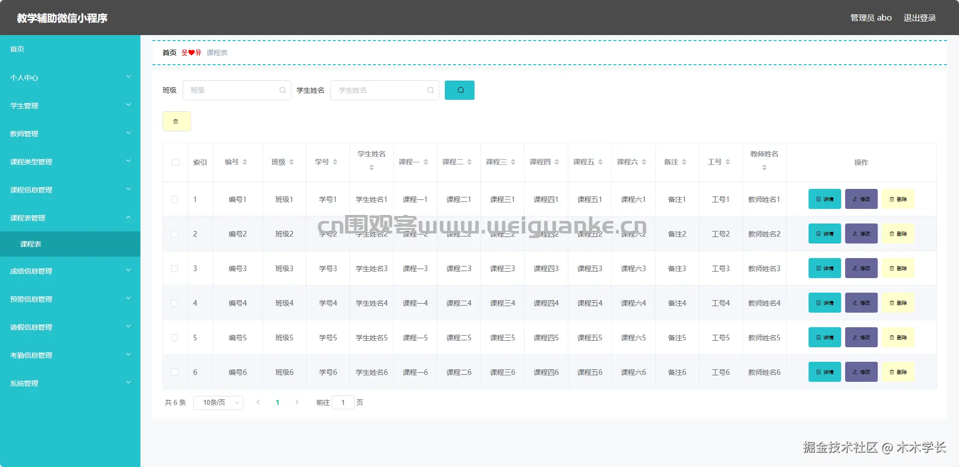Screen dimensions: 959x467
Task: Click 修改 on the 班级2 row
Action: (x=861, y=233)
